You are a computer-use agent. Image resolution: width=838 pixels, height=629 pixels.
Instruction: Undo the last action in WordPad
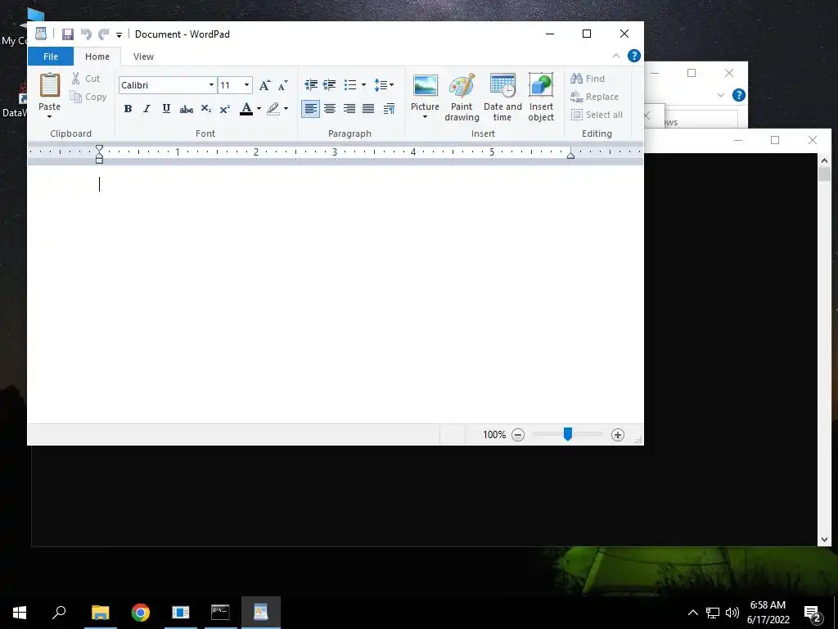(x=86, y=34)
